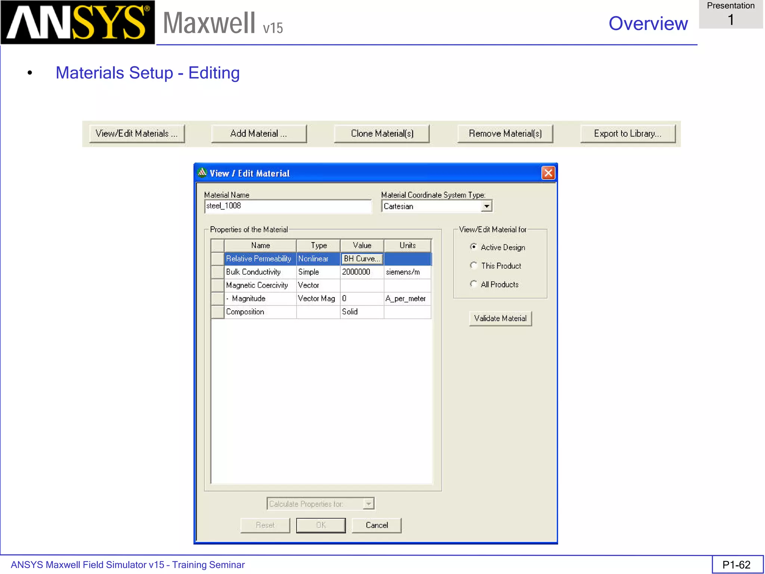The height and width of the screenshot is (574, 765).
Task: Click the Solid value cell for Composition
Action: 362,312
